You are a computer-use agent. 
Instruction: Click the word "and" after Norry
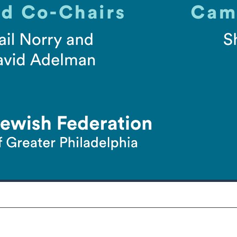point(80,39)
